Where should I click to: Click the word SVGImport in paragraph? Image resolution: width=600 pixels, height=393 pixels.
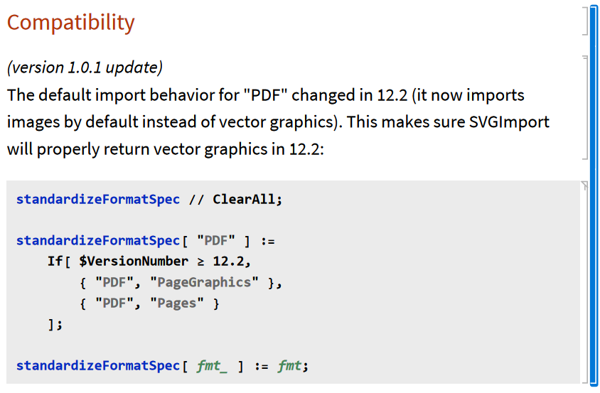509,122
